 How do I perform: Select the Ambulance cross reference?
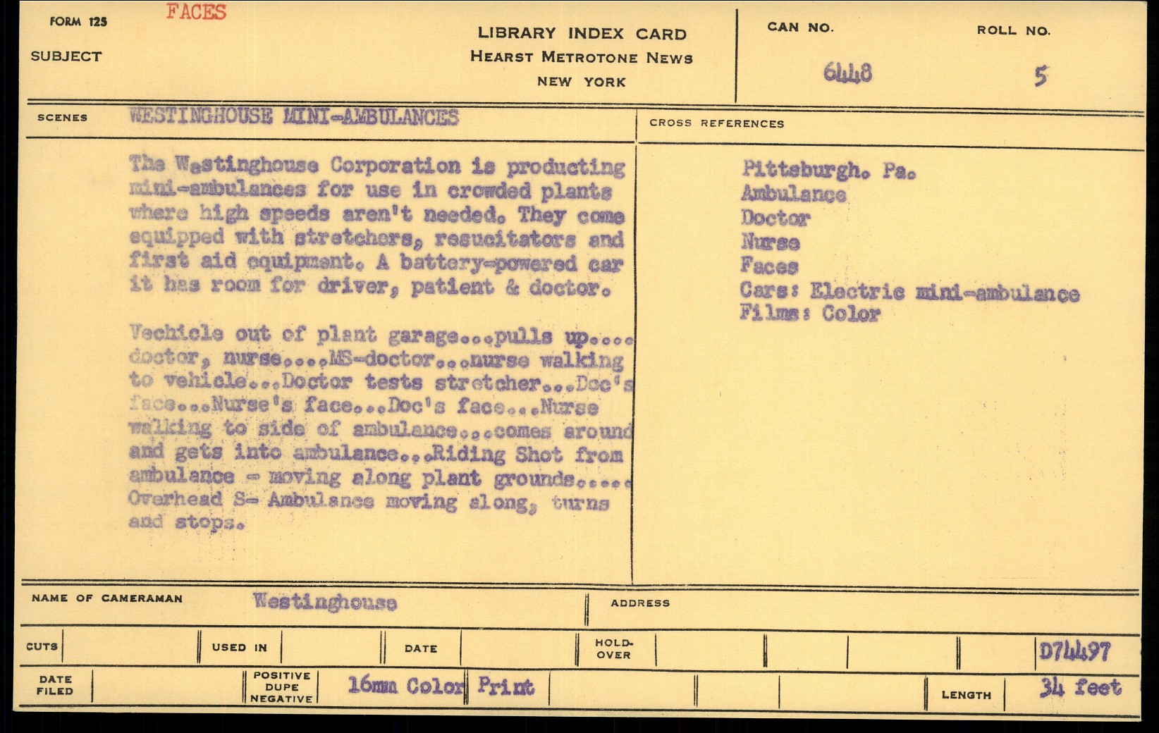(x=793, y=194)
